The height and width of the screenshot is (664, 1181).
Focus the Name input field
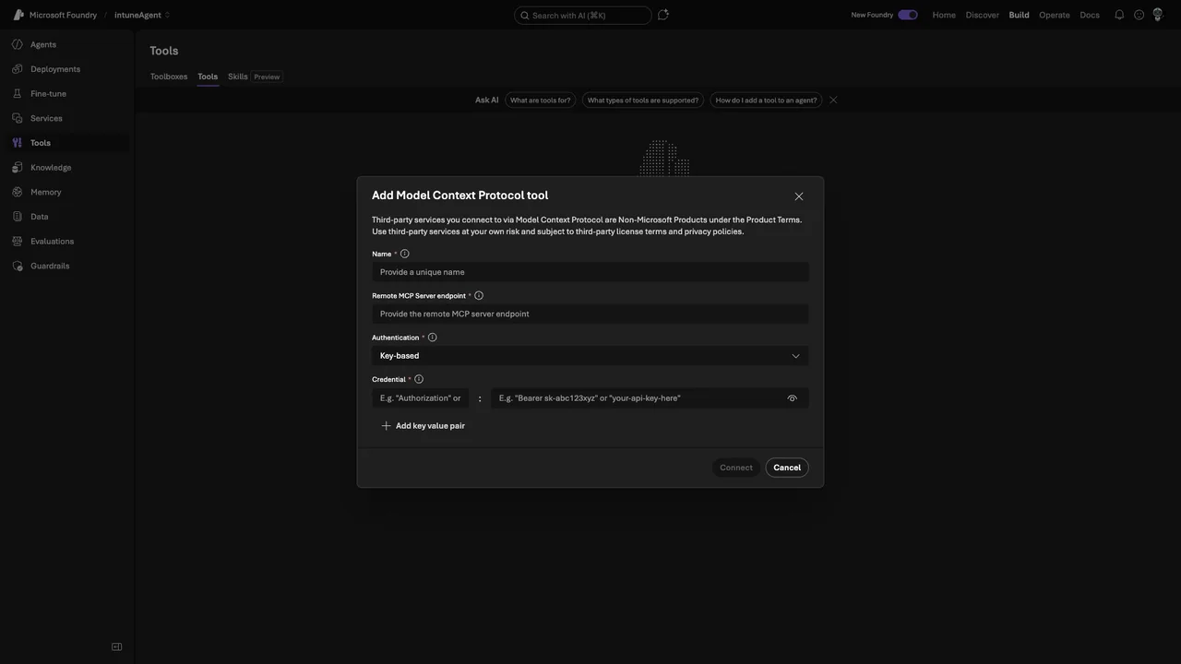pos(590,272)
